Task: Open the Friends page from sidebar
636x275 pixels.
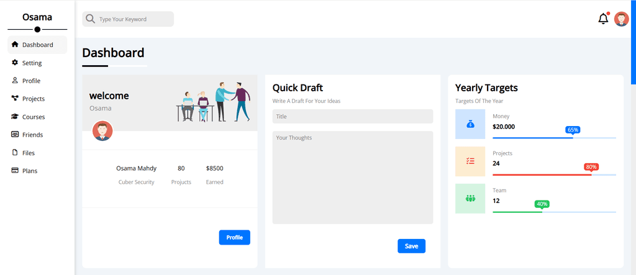Action: point(37,135)
